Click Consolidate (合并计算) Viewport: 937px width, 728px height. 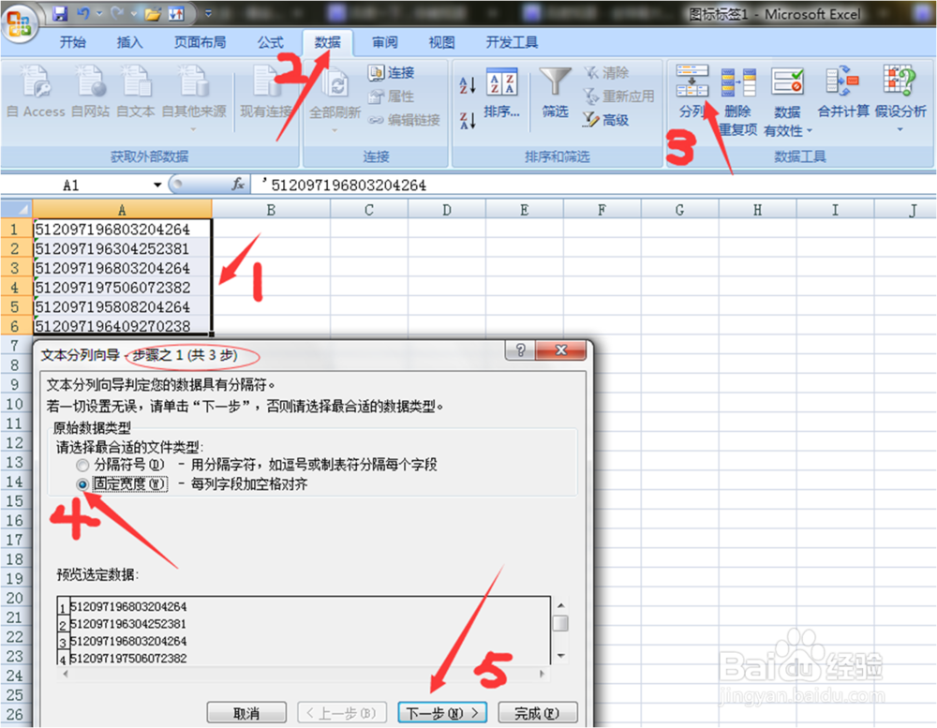[x=843, y=92]
